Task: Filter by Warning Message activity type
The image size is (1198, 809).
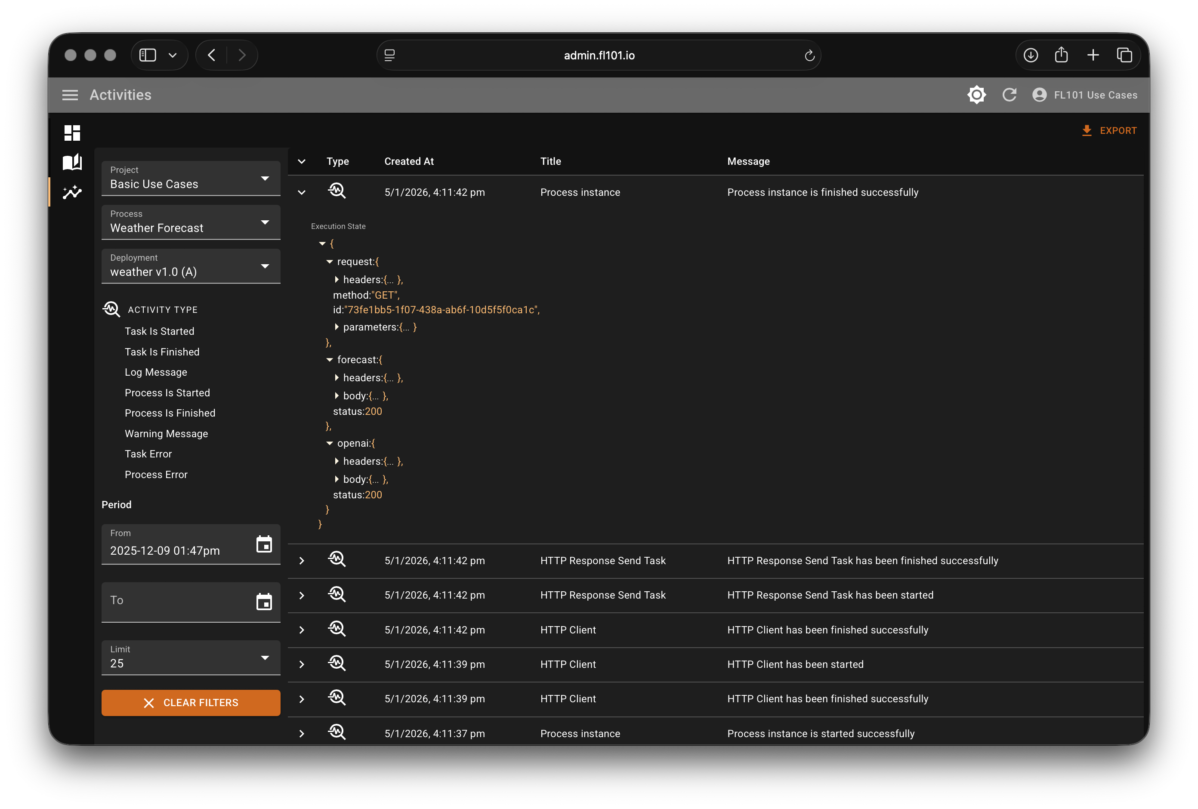Action: pos(166,434)
